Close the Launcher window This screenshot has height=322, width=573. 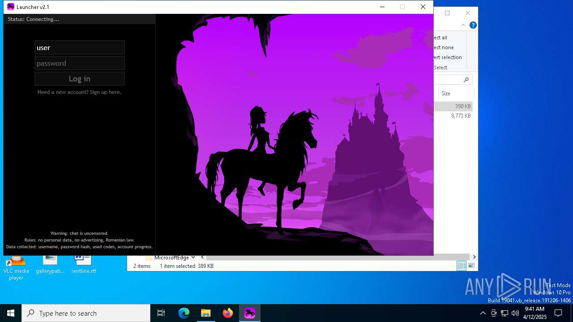pos(423,7)
